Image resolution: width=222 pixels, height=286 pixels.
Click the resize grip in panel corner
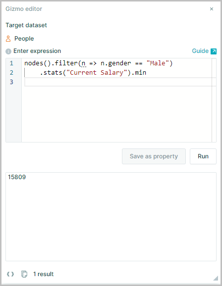(216, 278)
